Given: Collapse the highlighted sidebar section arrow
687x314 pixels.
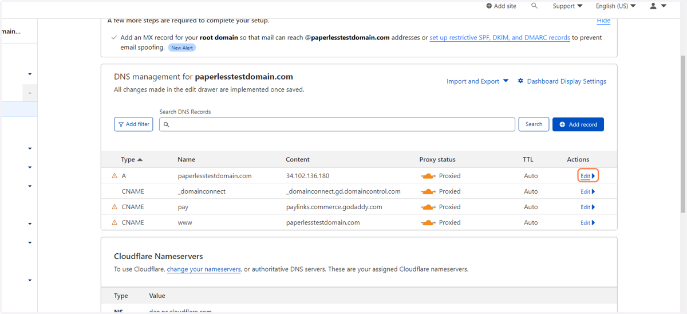Looking at the screenshot, I should pyautogui.click(x=30, y=93).
